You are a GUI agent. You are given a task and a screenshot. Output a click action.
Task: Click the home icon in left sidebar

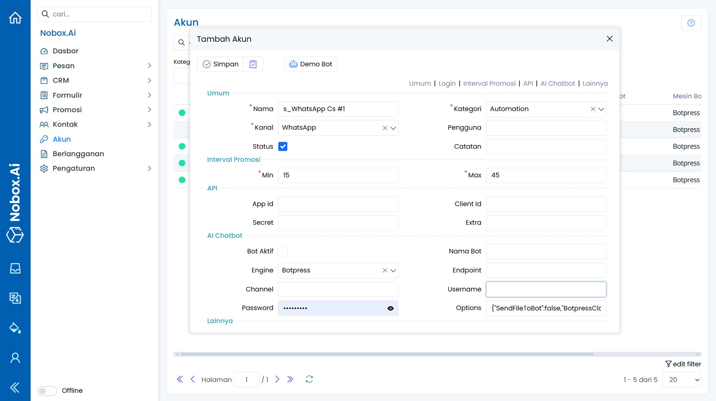tap(15, 18)
